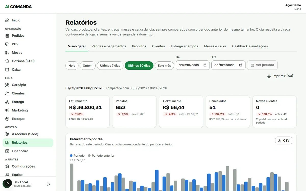Screen dimensions: 306x191
Task: Click the dev@local.test email text
Action: (22, 186)
